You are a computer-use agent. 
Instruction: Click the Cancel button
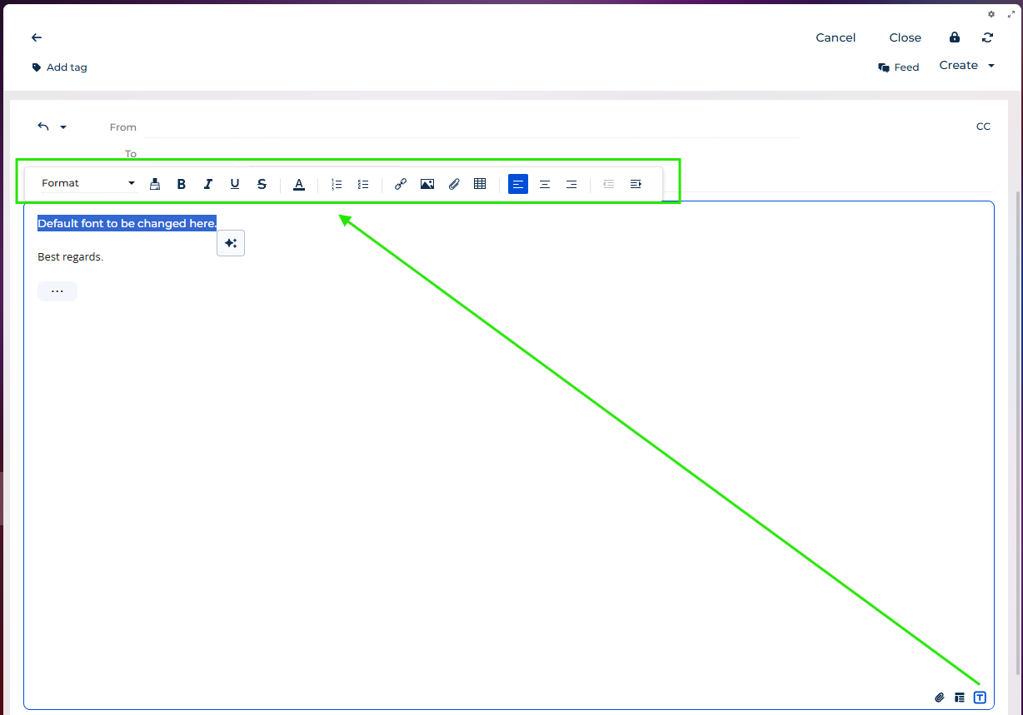click(x=836, y=37)
